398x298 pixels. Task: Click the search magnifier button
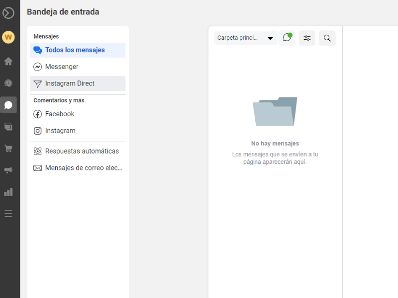(x=327, y=38)
